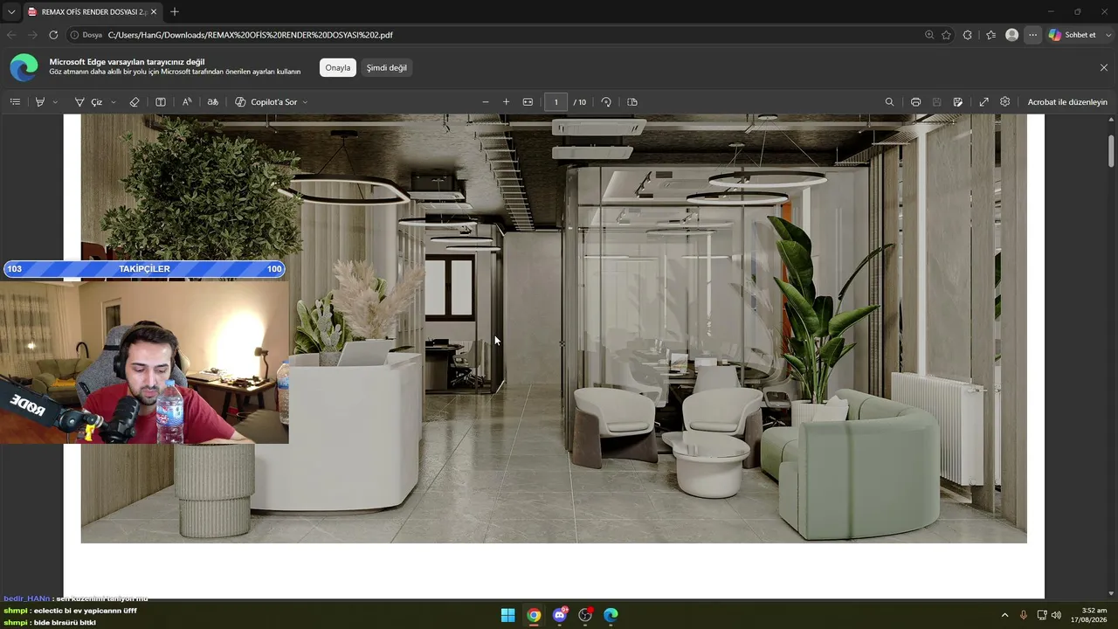Toggle the page view layout icon
Viewport: 1118px width, 629px height.
pos(161,102)
